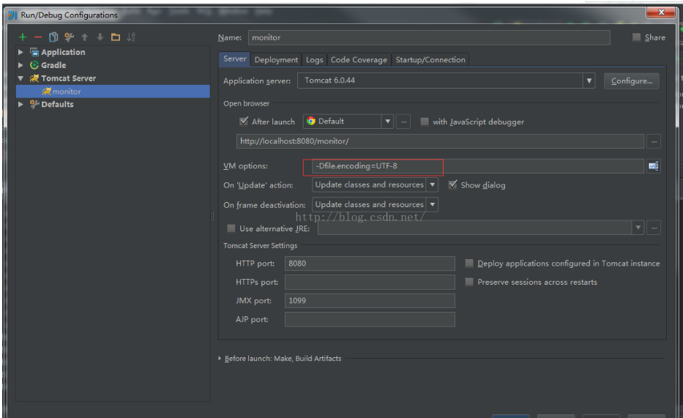Add a new configuration with the plus icon
683x418 pixels.
coord(23,37)
